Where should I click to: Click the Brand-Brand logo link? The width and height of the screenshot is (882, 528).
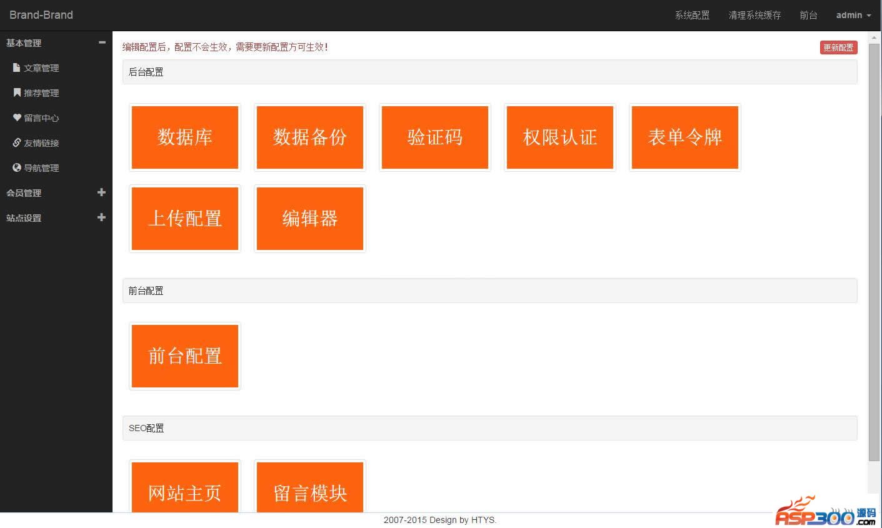[x=41, y=15]
